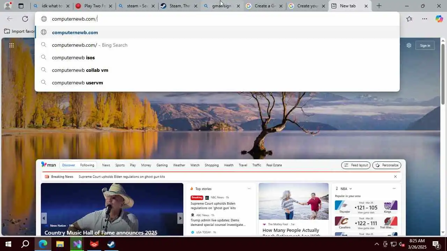Open Steam from taskbar
Screen dimensions: 447x251
[111, 244]
